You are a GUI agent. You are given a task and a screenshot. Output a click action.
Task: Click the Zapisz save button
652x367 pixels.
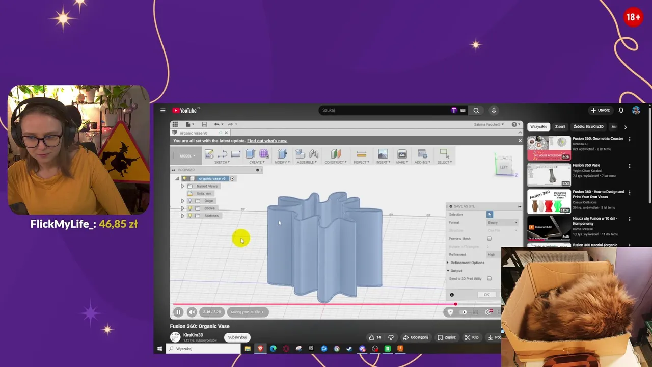pos(447,337)
